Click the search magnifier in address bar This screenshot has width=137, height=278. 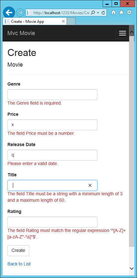[x=93, y=13]
